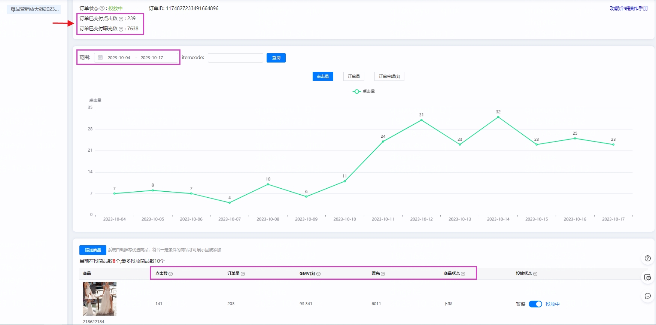Screen dimensions: 656x325
Task: Click help icon beside 投放状态 column header
Action: 535,274
